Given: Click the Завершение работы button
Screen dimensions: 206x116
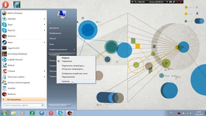Looking at the screenshot, I should point(58,105).
